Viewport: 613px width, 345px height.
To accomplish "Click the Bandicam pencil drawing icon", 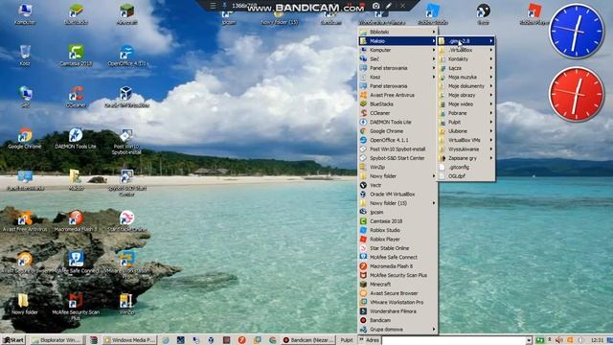I will point(389,6).
